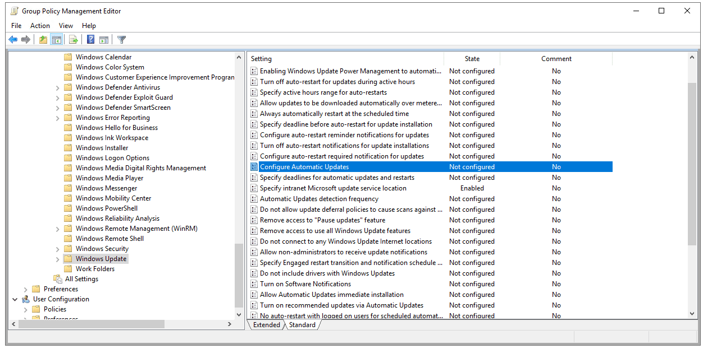The image size is (703, 349).
Task: Select "Allow Automatic Updates immediate installation" setting
Action: click(x=332, y=295)
